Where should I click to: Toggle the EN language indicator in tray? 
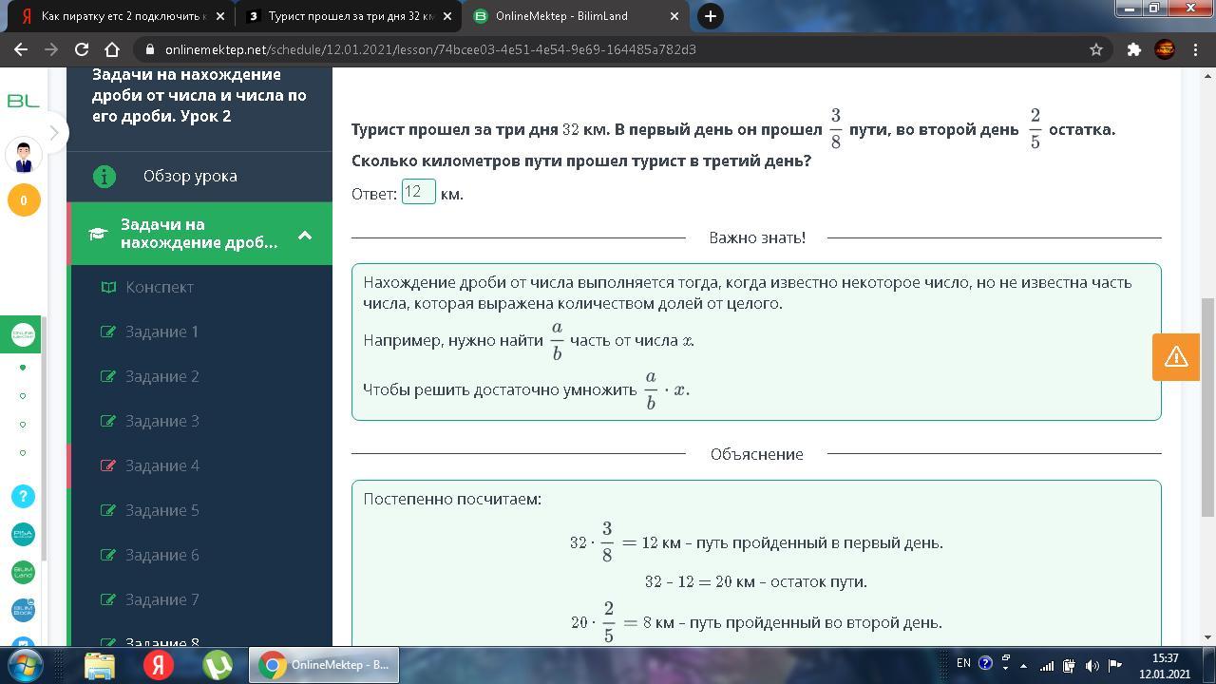pyautogui.click(x=963, y=663)
